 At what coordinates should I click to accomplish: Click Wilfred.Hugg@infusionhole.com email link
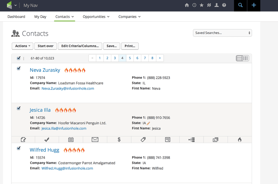pos(67,168)
